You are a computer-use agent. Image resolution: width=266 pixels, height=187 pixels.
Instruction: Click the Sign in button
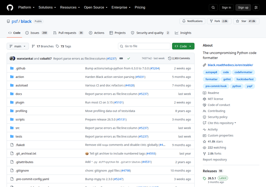(226, 8)
